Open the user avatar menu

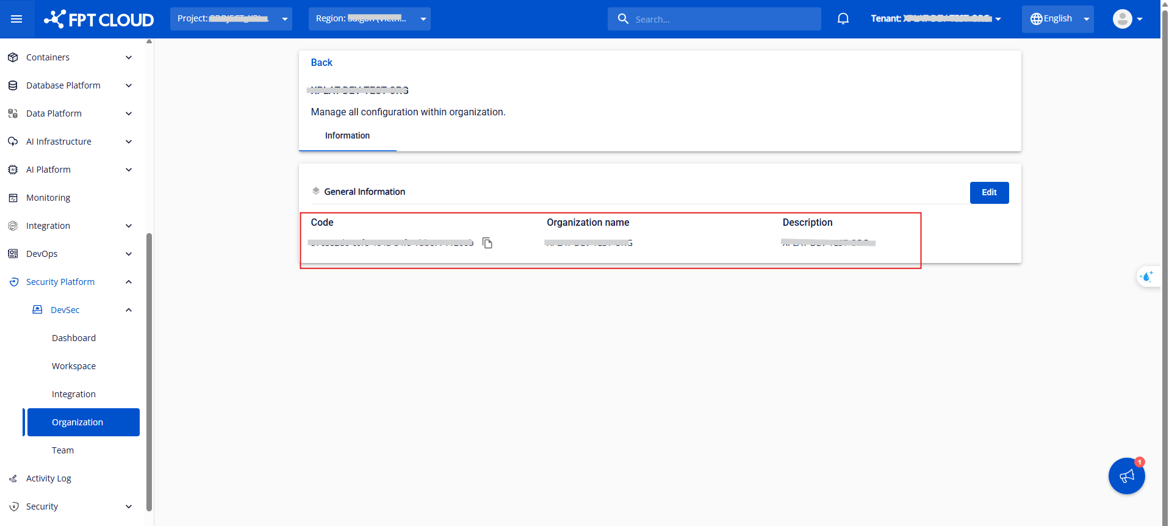1127,19
